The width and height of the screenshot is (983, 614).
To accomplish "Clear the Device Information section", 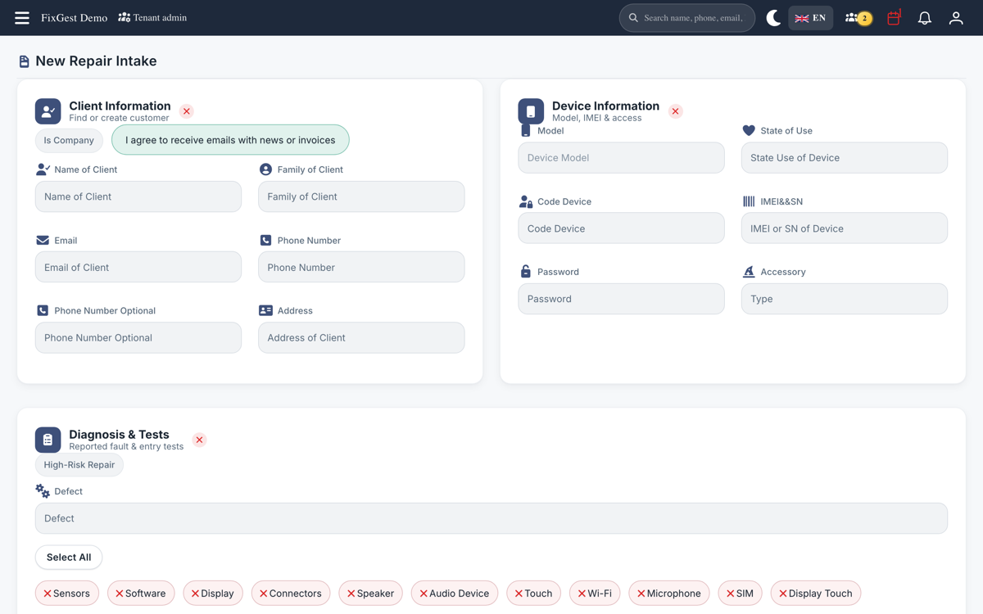I will (675, 111).
